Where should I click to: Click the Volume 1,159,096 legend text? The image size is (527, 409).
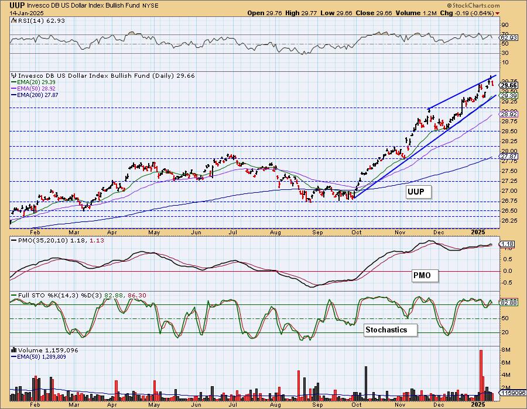tap(48, 351)
